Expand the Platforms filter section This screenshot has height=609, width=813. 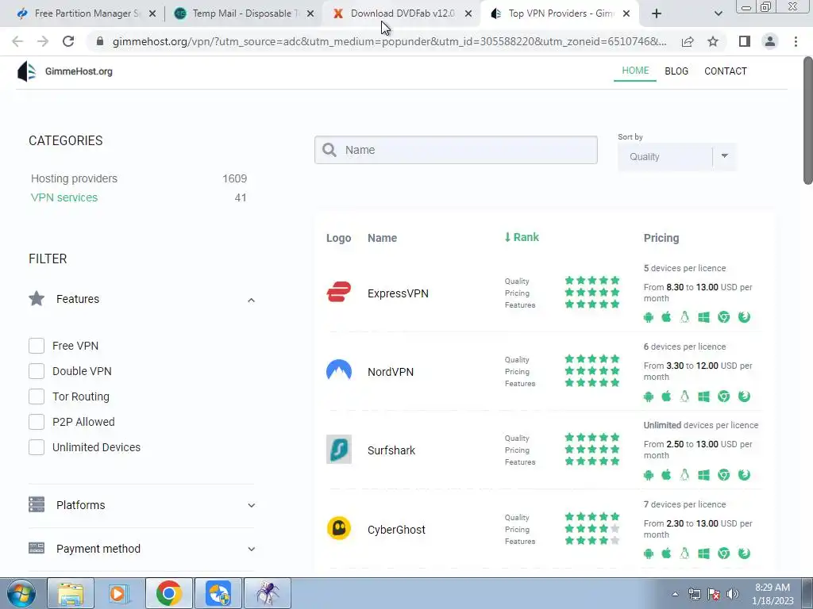click(141, 505)
